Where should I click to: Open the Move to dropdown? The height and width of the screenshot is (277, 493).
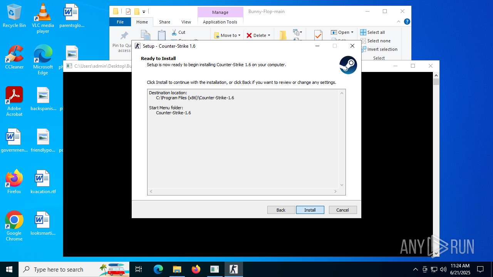227,35
